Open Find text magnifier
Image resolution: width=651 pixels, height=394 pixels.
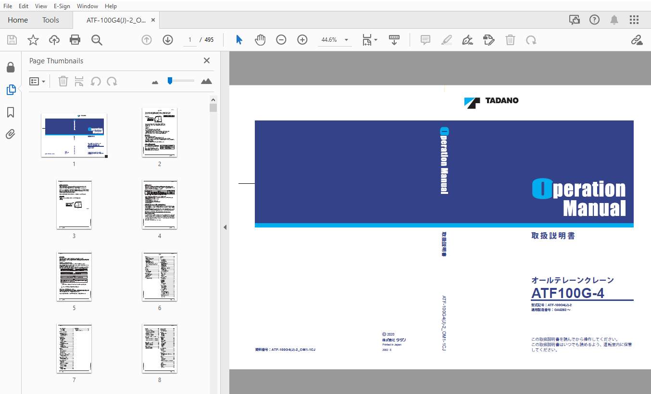click(x=97, y=40)
